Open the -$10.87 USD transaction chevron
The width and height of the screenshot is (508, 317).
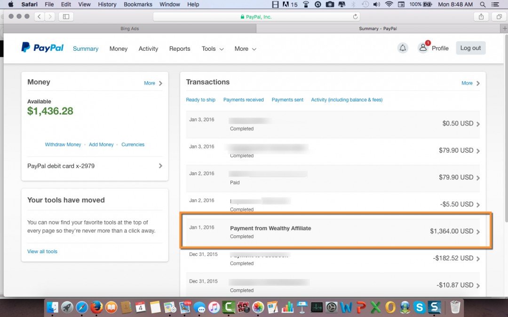pos(478,286)
